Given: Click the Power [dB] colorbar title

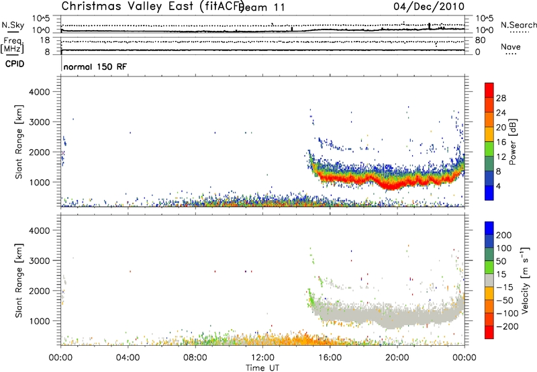Looking at the screenshot, I should [x=512, y=142].
